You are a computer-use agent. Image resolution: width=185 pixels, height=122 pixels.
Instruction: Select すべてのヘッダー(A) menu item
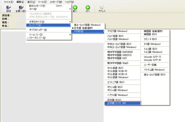[49, 30]
